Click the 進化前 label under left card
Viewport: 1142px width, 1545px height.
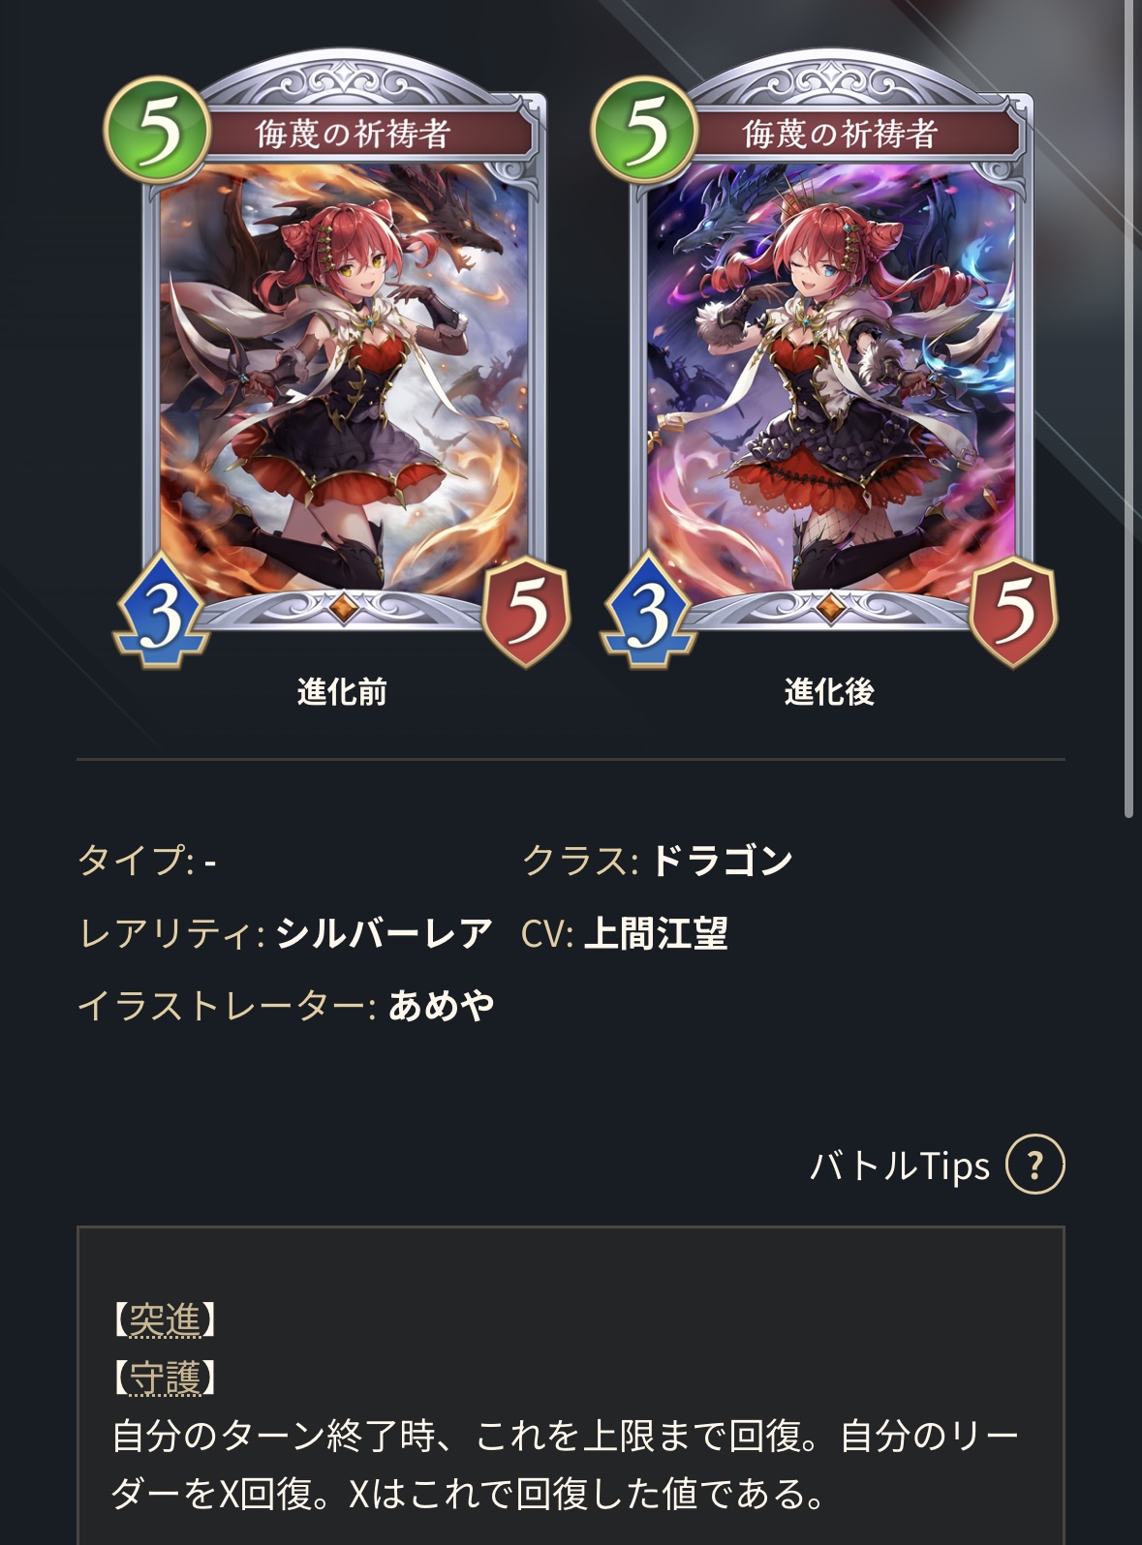pyautogui.click(x=342, y=692)
